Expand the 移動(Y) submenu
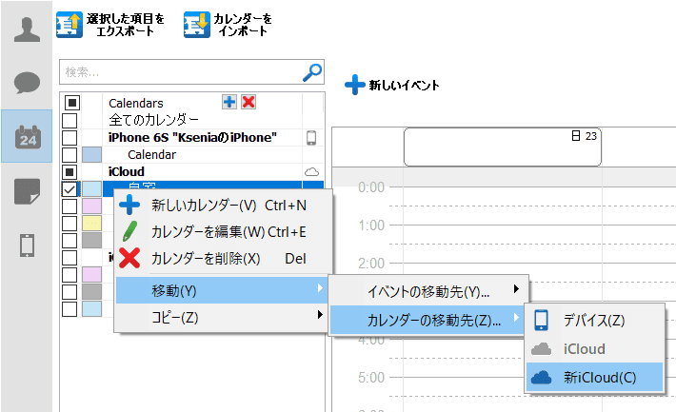 coord(221,289)
